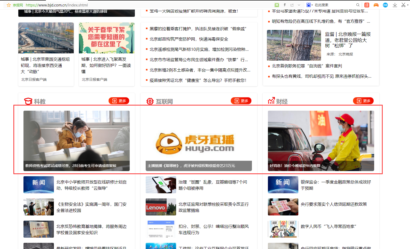Click the magnifier search icon
The image size is (410, 249).
coord(358,5)
